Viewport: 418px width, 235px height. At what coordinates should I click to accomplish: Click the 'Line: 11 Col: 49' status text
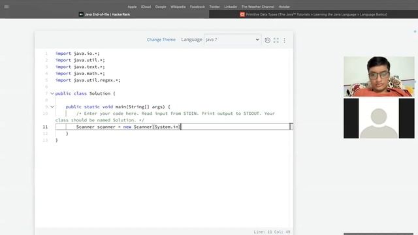tap(272, 232)
